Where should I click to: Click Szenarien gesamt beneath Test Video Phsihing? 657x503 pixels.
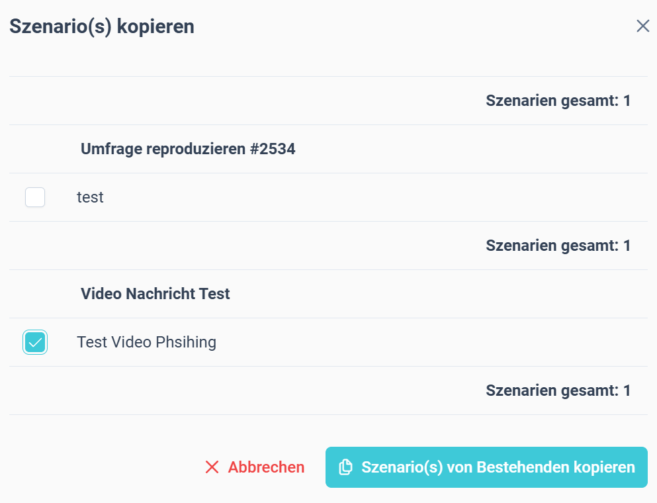(558, 390)
